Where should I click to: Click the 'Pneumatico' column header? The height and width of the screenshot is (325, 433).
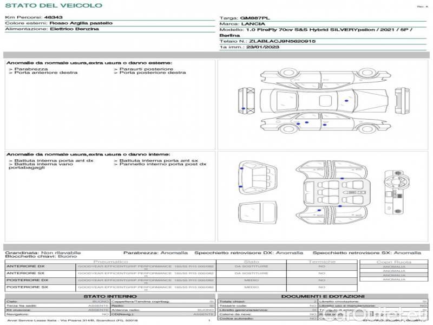[110, 262]
